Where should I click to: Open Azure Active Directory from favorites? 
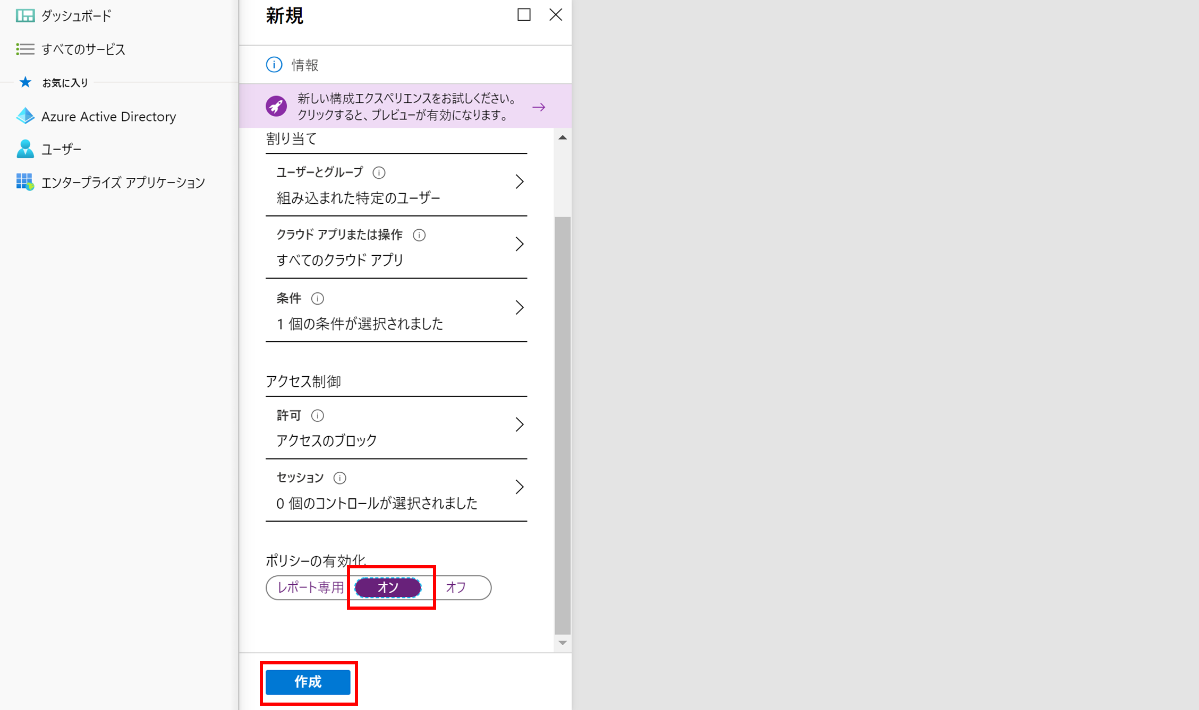tap(108, 116)
